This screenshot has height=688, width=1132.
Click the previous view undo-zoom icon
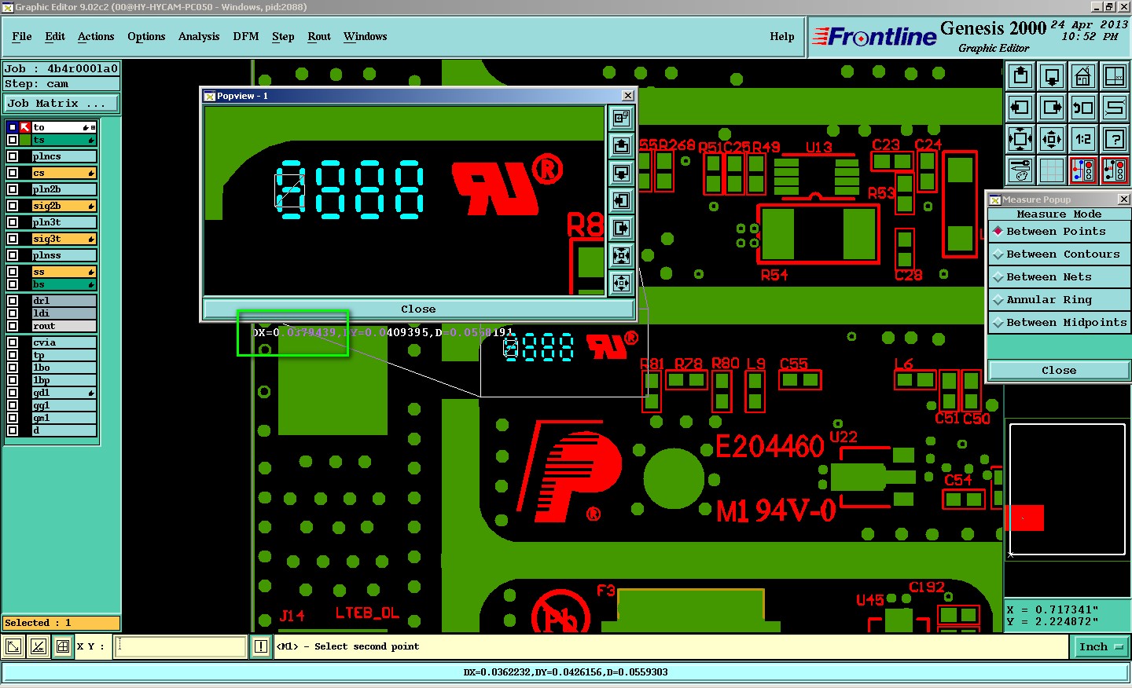coord(1083,108)
